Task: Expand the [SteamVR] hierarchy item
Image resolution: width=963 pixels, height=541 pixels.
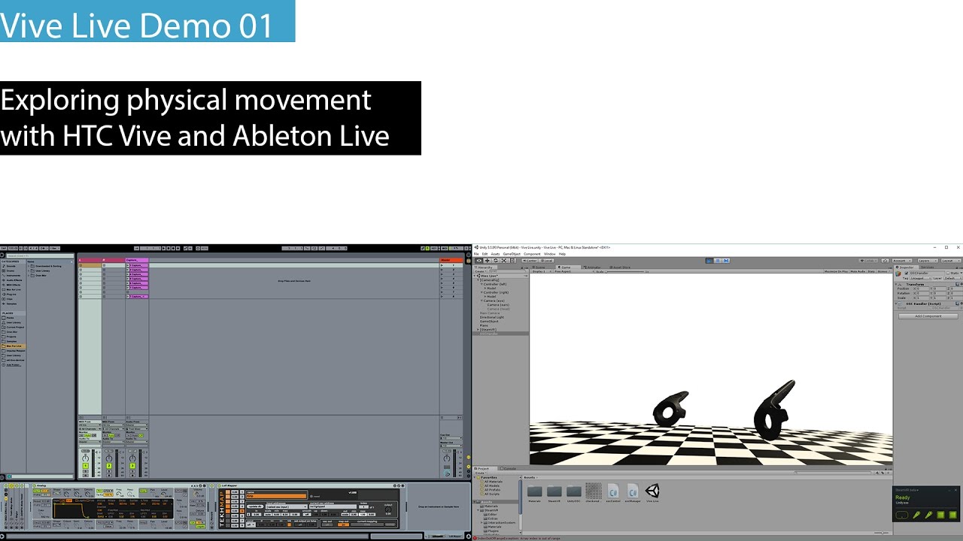Action: [478, 329]
